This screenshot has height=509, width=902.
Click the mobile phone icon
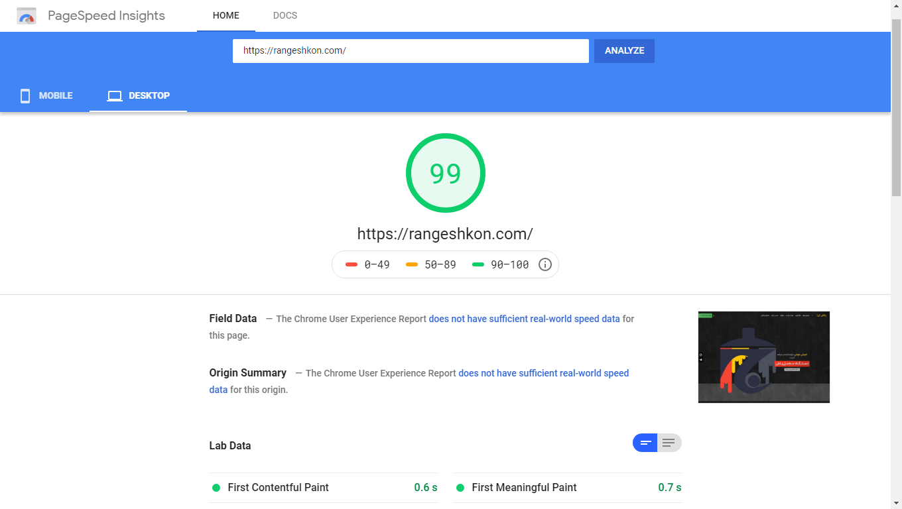[x=25, y=95]
